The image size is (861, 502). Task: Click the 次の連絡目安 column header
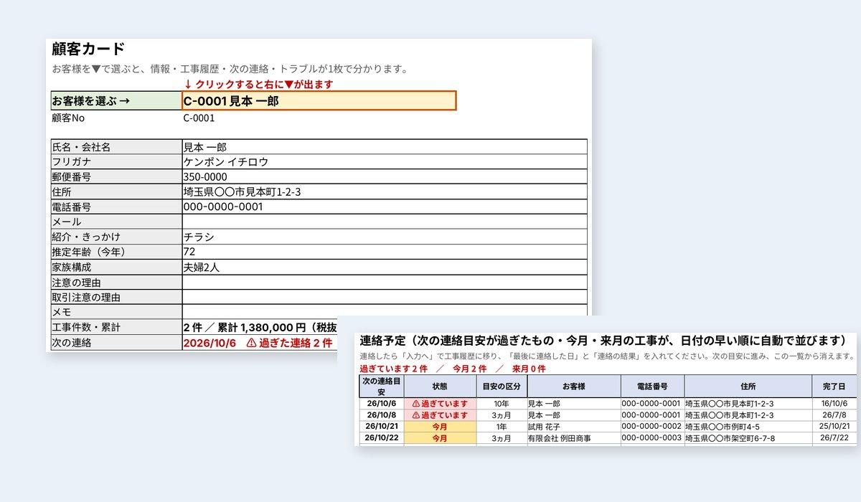[x=382, y=386]
